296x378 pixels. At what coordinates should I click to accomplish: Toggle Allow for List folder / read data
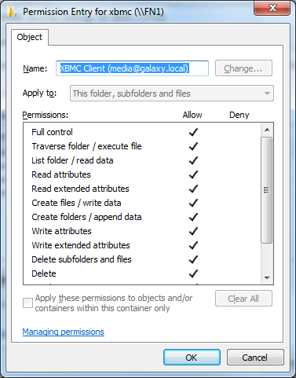[x=193, y=160]
